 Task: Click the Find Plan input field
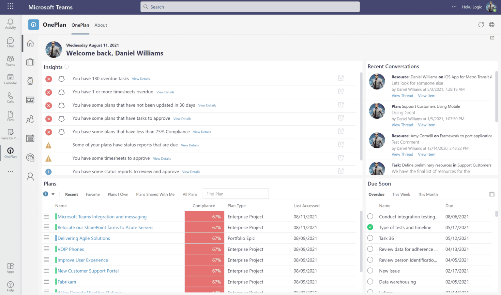point(236,194)
